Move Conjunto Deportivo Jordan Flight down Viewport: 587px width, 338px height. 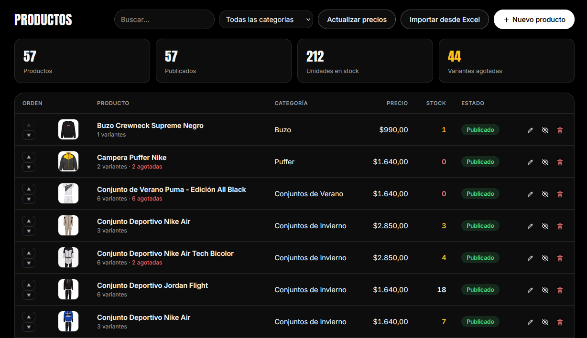29,295
